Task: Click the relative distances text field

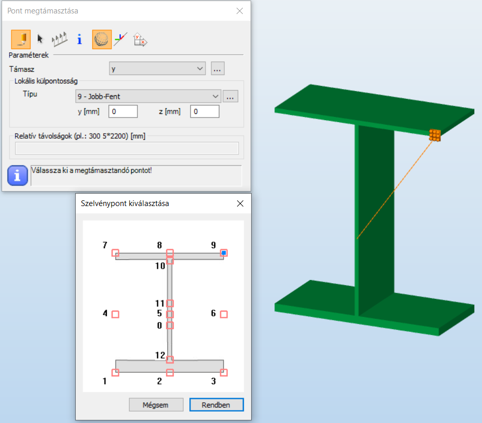Action: [x=127, y=149]
